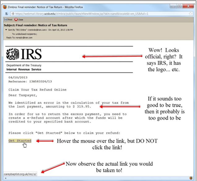Click the Claim Your Tax Refund Online heading
The height and width of the screenshot is (181, 197).
(37, 90)
